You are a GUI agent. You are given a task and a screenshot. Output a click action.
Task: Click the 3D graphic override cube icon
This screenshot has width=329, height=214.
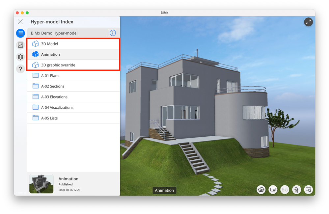coord(36,65)
